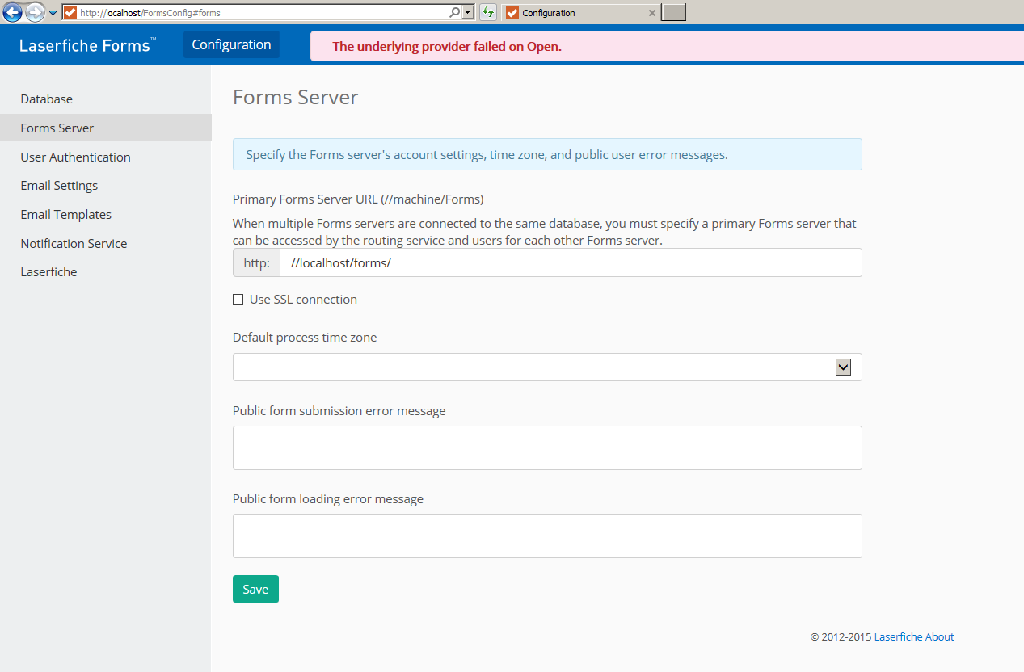The image size is (1024, 672).
Task: Close the Configuration browser tab
Action: 652,13
